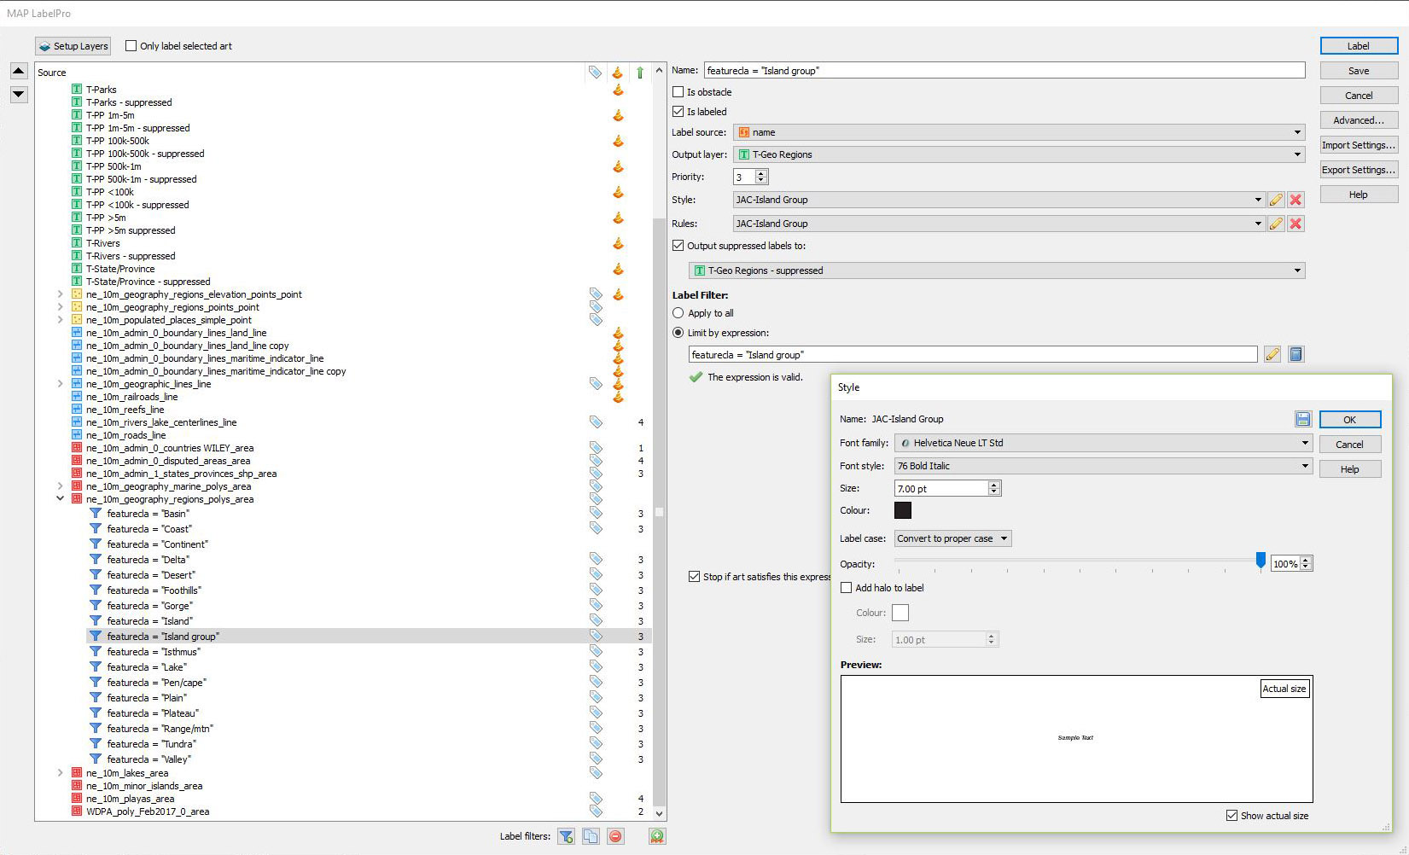Click the layer icon of ne_10m_playas_area
This screenshot has height=855, width=1409.
[x=77, y=799]
